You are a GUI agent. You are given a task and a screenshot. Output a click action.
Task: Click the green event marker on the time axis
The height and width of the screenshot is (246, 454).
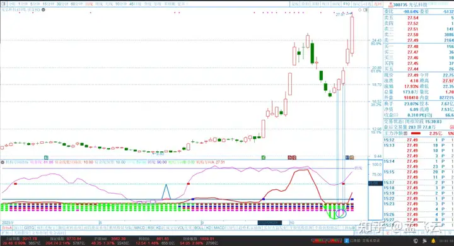pos(263,157)
